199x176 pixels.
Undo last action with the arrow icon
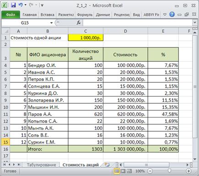click(21, 5)
